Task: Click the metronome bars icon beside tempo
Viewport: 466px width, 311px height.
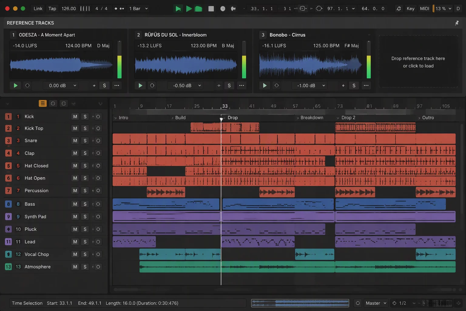Action: 85,9
